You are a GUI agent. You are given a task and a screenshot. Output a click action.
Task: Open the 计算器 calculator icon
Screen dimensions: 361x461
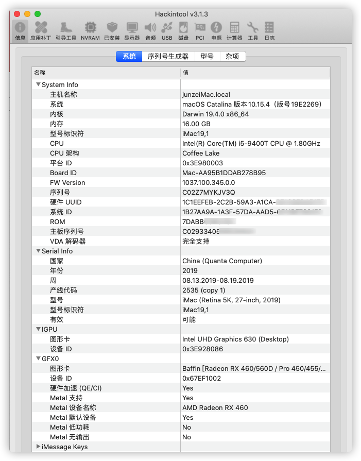click(x=234, y=31)
